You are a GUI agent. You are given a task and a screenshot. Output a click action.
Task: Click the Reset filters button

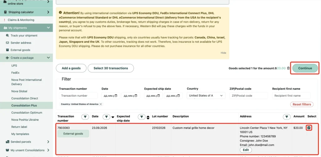pyautogui.click(x=302, y=104)
